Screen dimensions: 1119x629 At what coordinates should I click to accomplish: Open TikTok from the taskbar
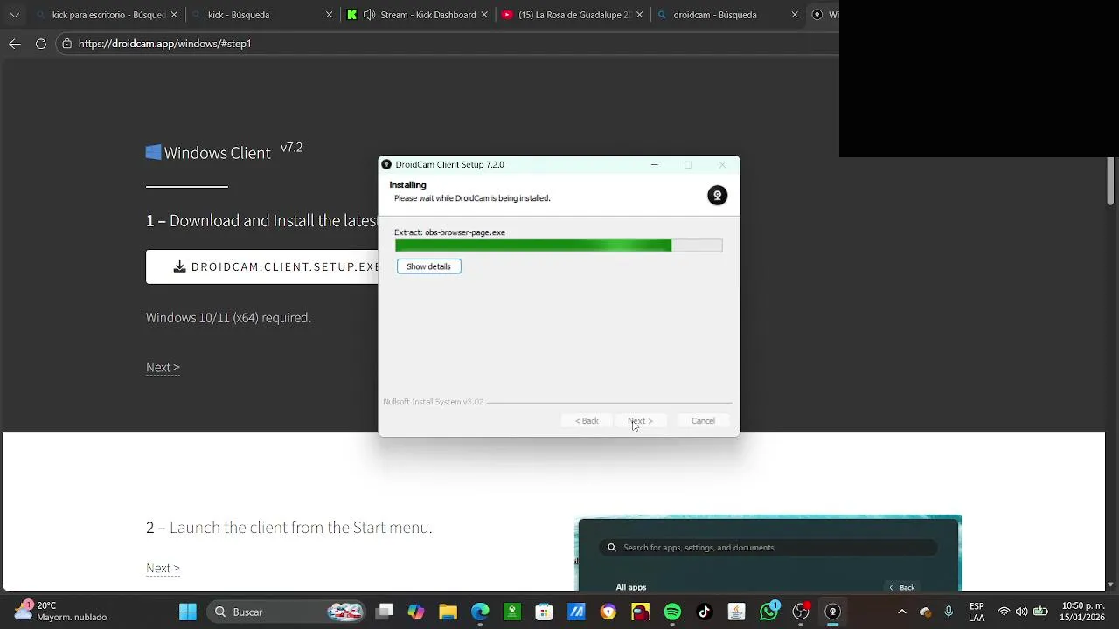tap(705, 612)
